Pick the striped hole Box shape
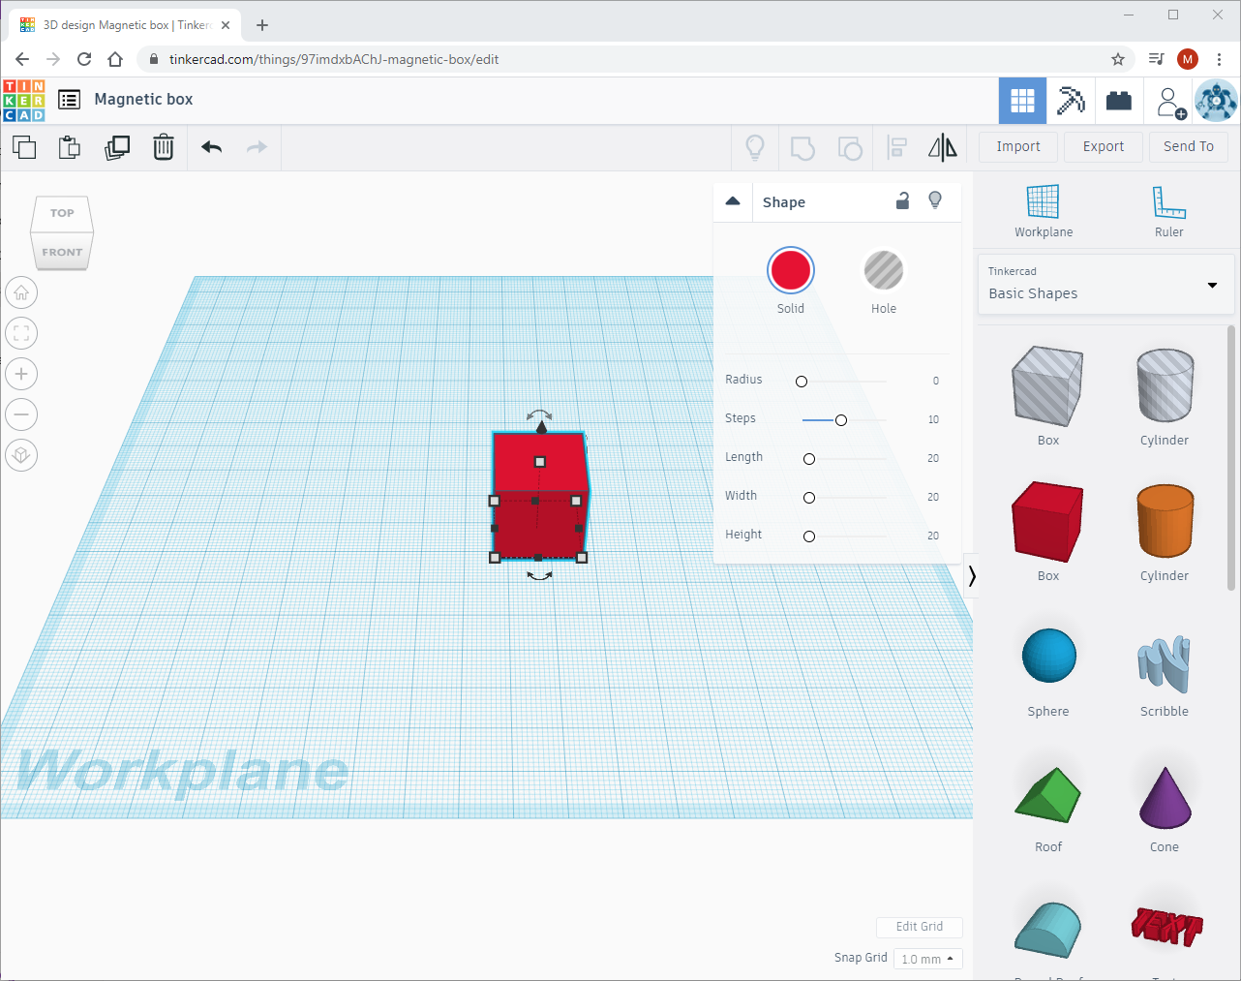This screenshot has height=981, width=1241. coord(1047,386)
